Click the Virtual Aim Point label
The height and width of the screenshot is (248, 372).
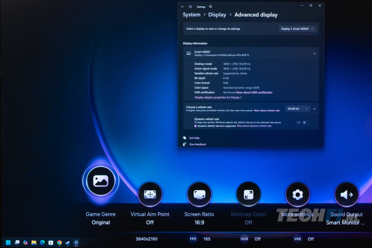[150, 214]
